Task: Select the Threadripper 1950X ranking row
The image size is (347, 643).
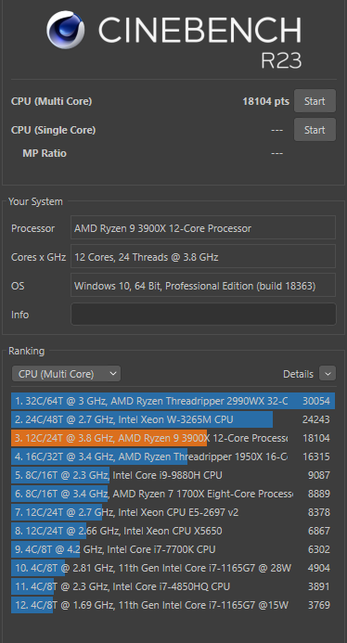Action: point(173,457)
